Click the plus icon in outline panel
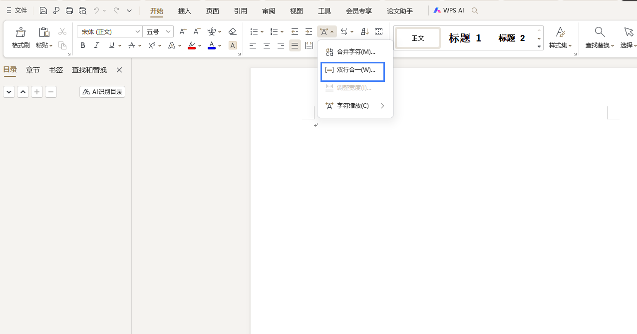Screen dimensions: 637x334 [x=37, y=92]
